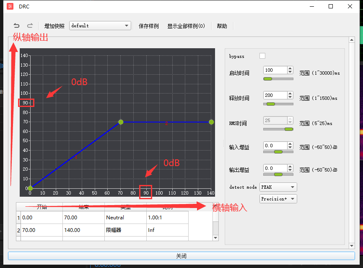363x268 pixels.
Task: Click the curve endpoint at input 140
Action: click(x=211, y=122)
